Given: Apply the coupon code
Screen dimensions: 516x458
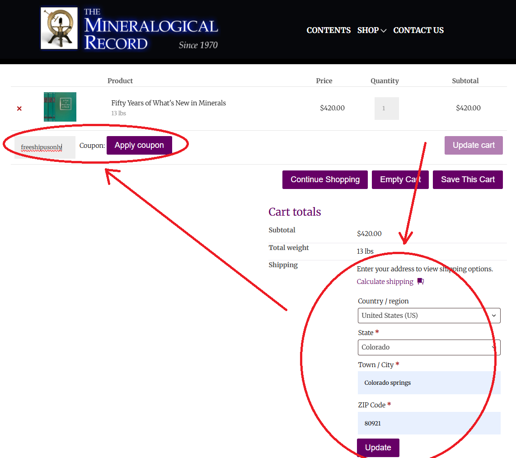Looking at the screenshot, I should click(139, 145).
